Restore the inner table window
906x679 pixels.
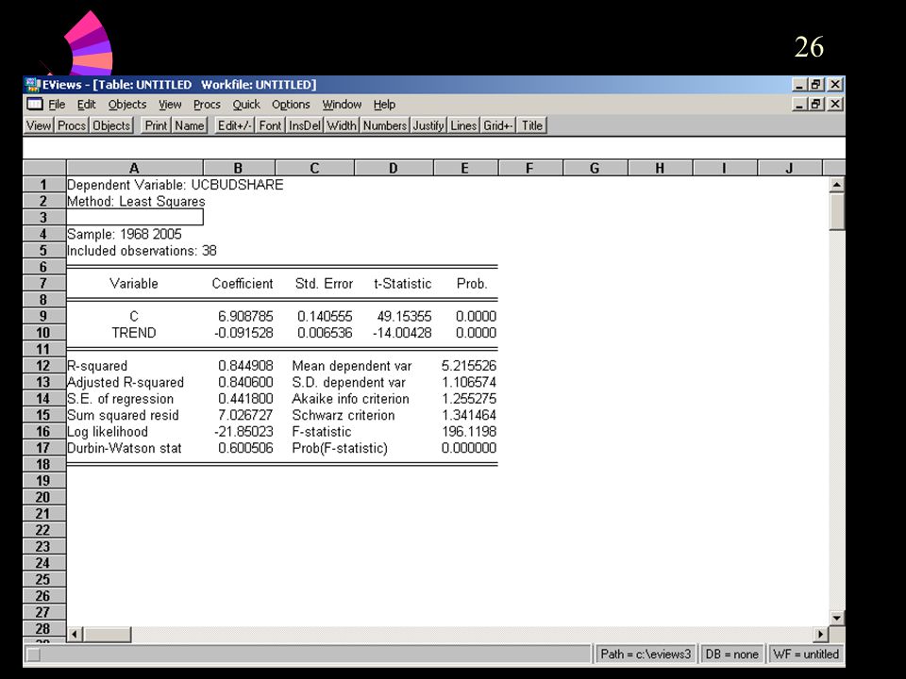(x=815, y=105)
